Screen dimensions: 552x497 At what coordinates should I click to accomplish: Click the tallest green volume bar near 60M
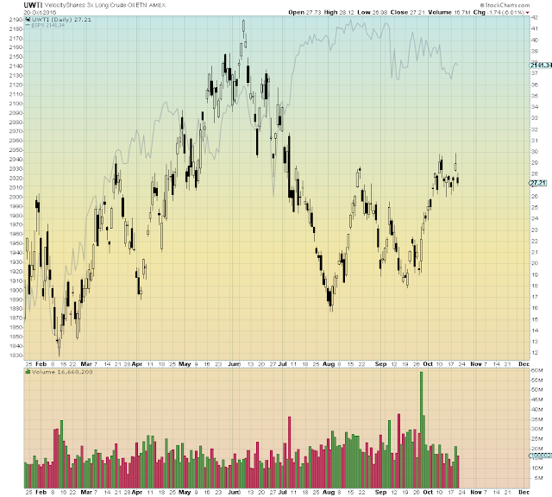click(421, 430)
